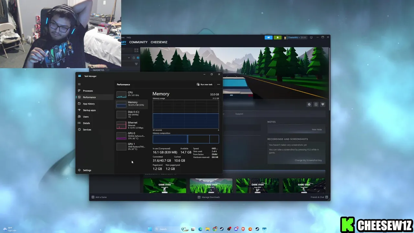Open Discord from taskbar
This screenshot has height=233, width=414.
236,229
